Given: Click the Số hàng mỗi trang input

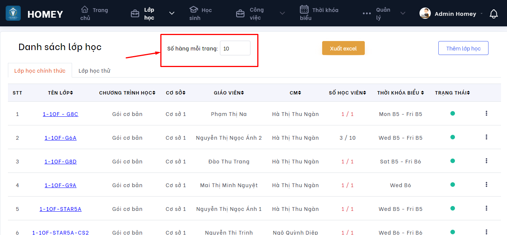Looking at the screenshot, I should [x=235, y=48].
